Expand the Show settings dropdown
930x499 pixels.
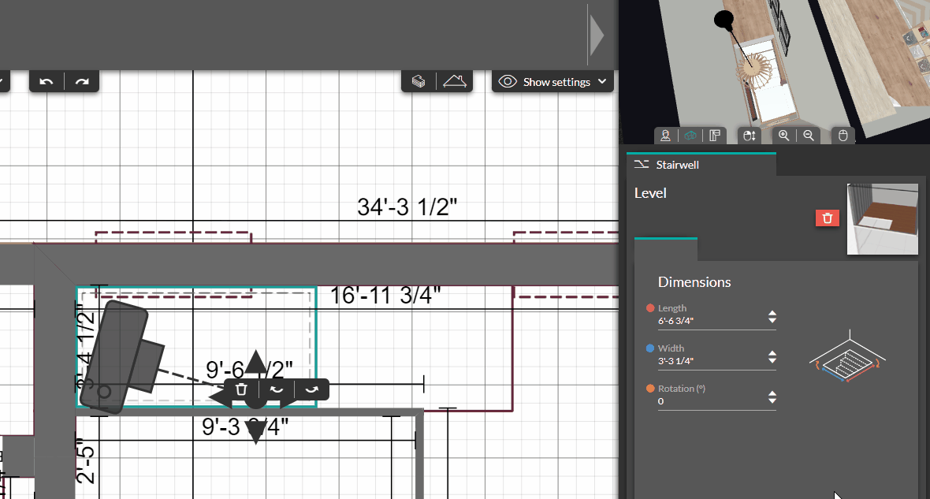coord(602,81)
